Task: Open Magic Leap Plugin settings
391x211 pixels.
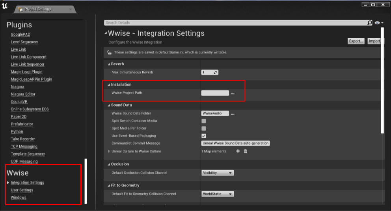Action: [x=26, y=72]
